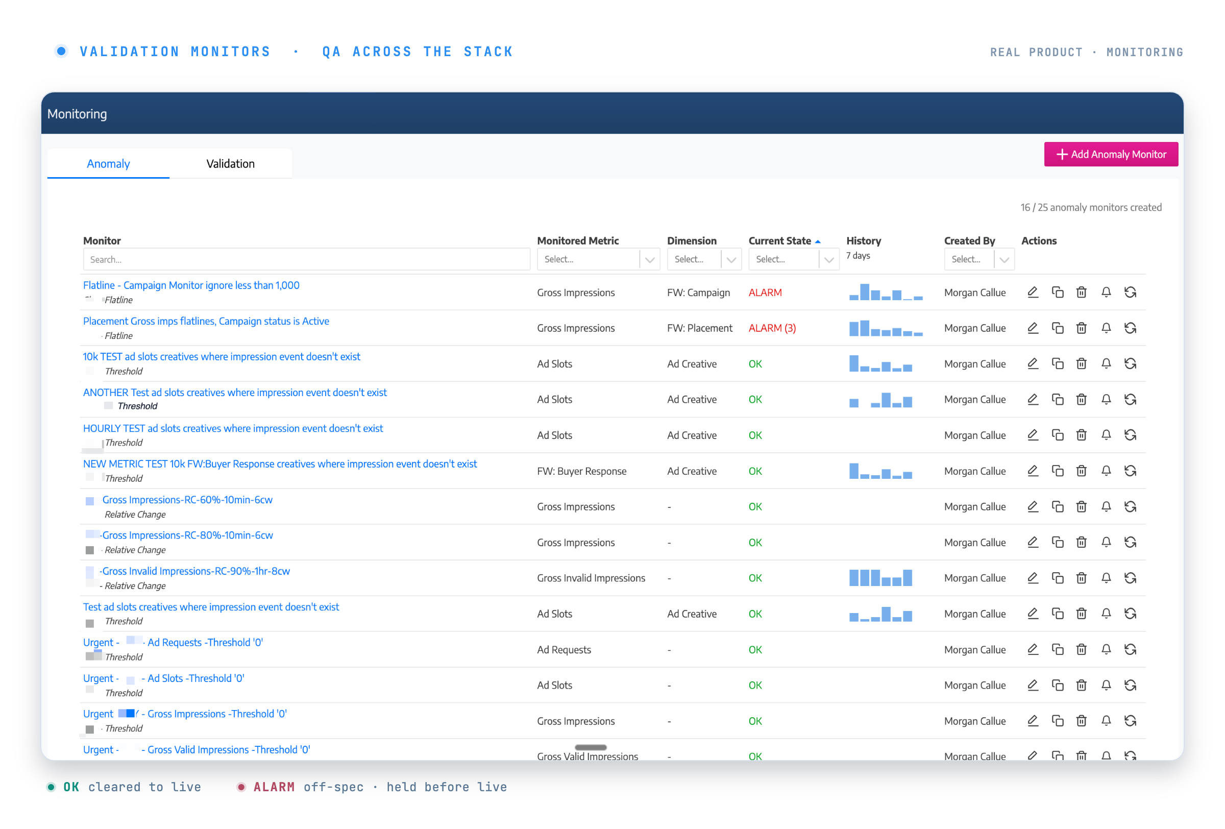Delete Placement Gross imps flatlines monitor
Image resolution: width=1225 pixels, height=829 pixels.
[x=1081, y=328]
